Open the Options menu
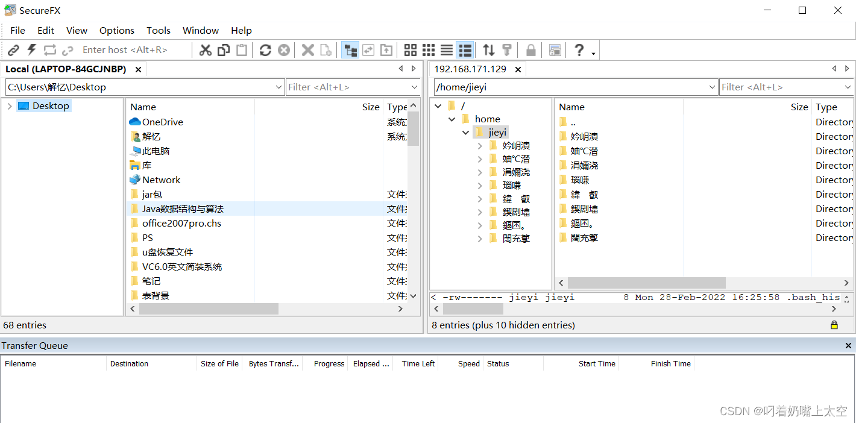This screenshot has width=856, height=423. [117, 30]
